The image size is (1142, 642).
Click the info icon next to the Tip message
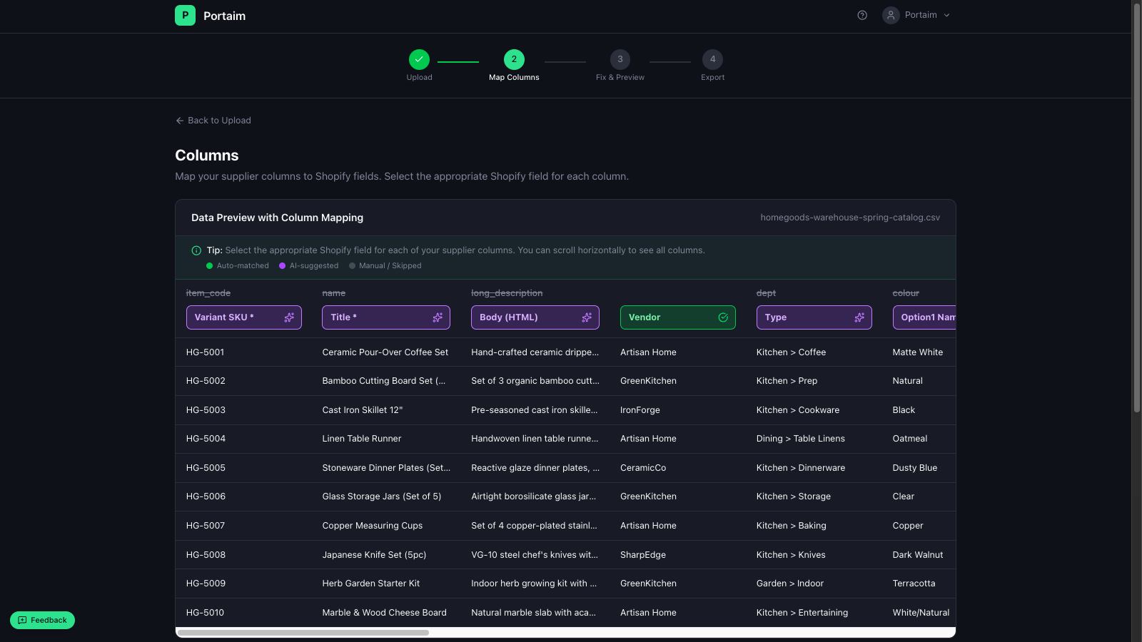click(196, 250)
